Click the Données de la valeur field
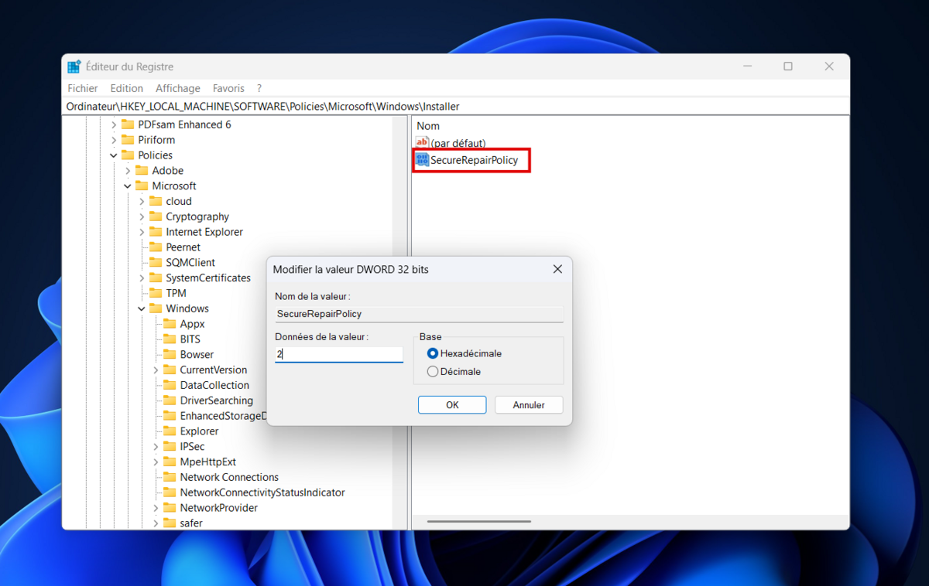 [x=339, y=354]
